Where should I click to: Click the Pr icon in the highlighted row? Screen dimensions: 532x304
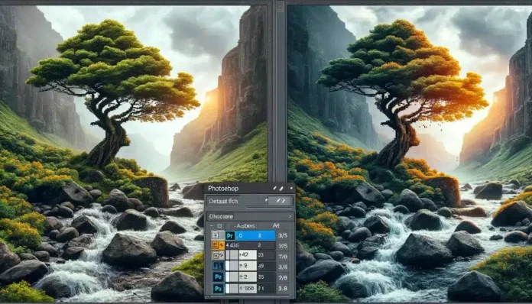coord(230,235)
